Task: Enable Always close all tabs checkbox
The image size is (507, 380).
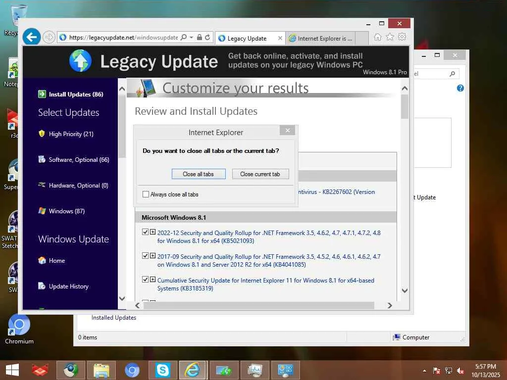Action: point(146,194)
